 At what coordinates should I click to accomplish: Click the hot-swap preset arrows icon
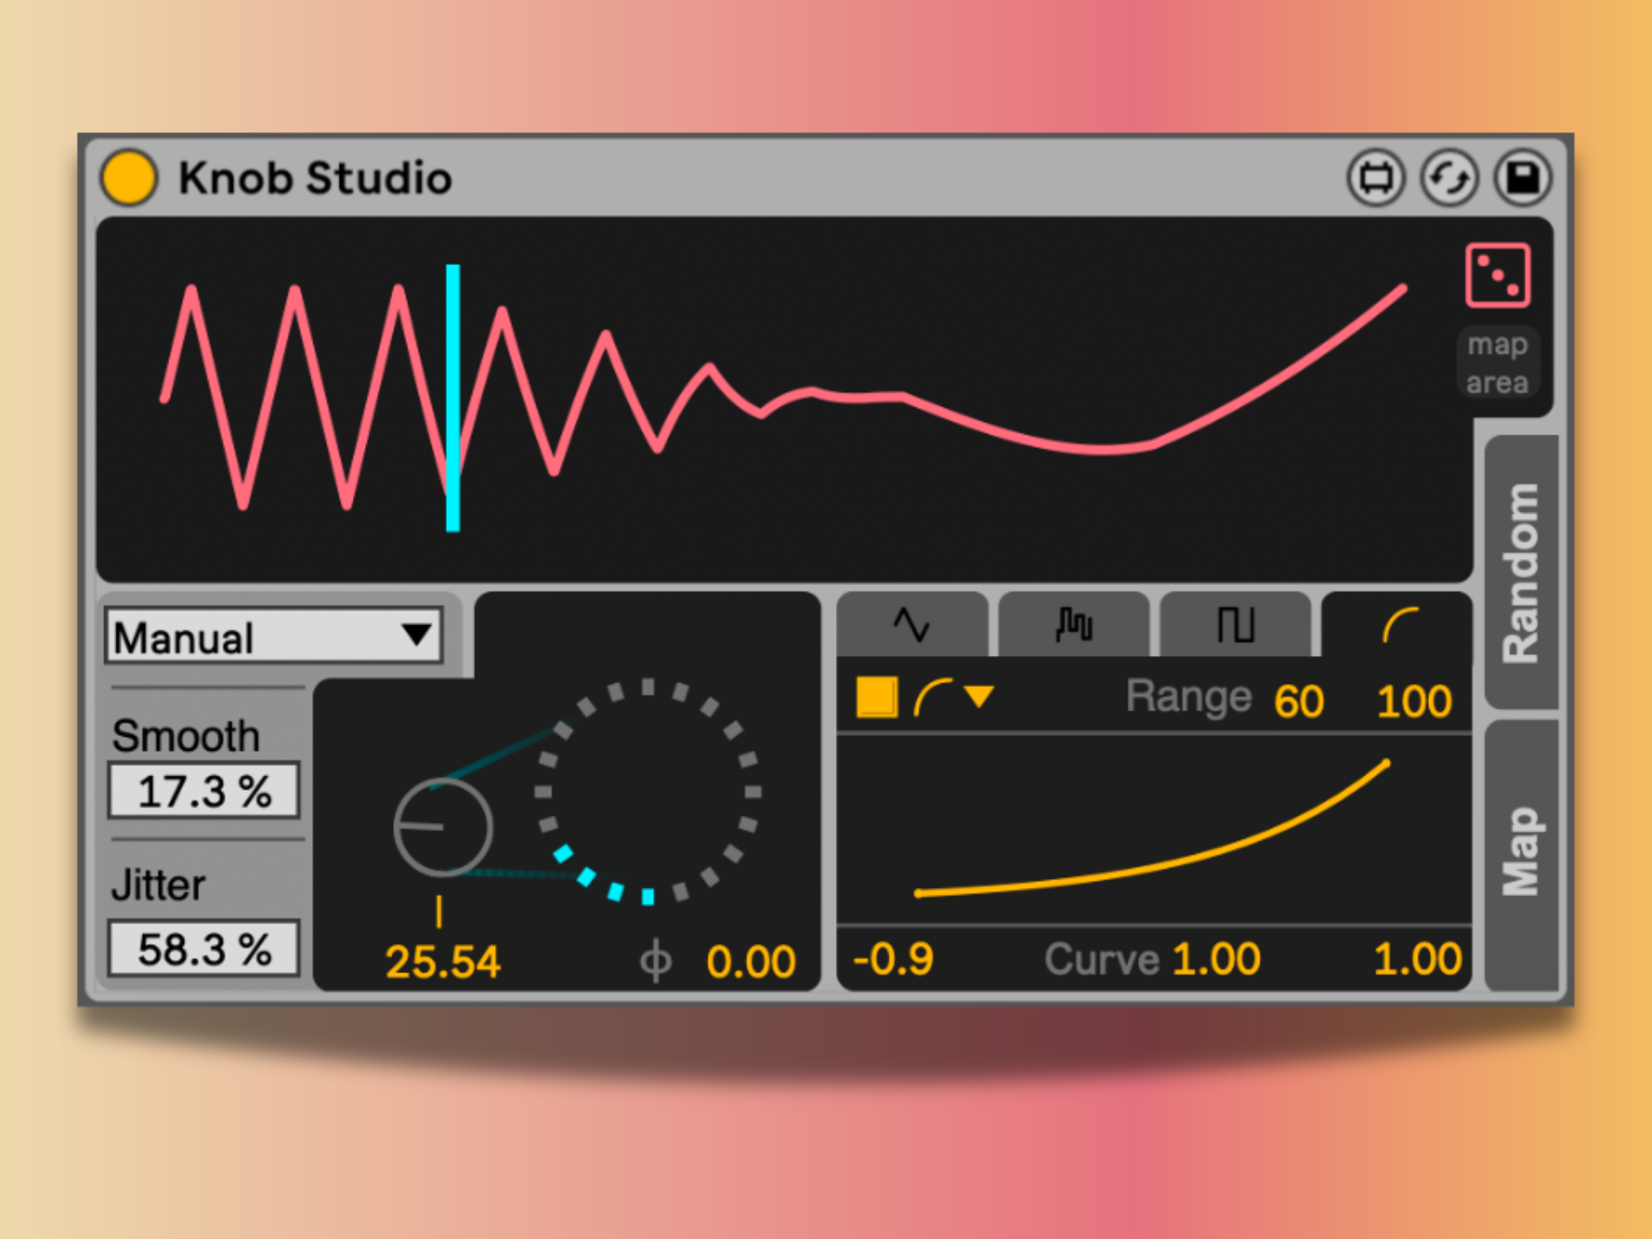click(1449, 178)
